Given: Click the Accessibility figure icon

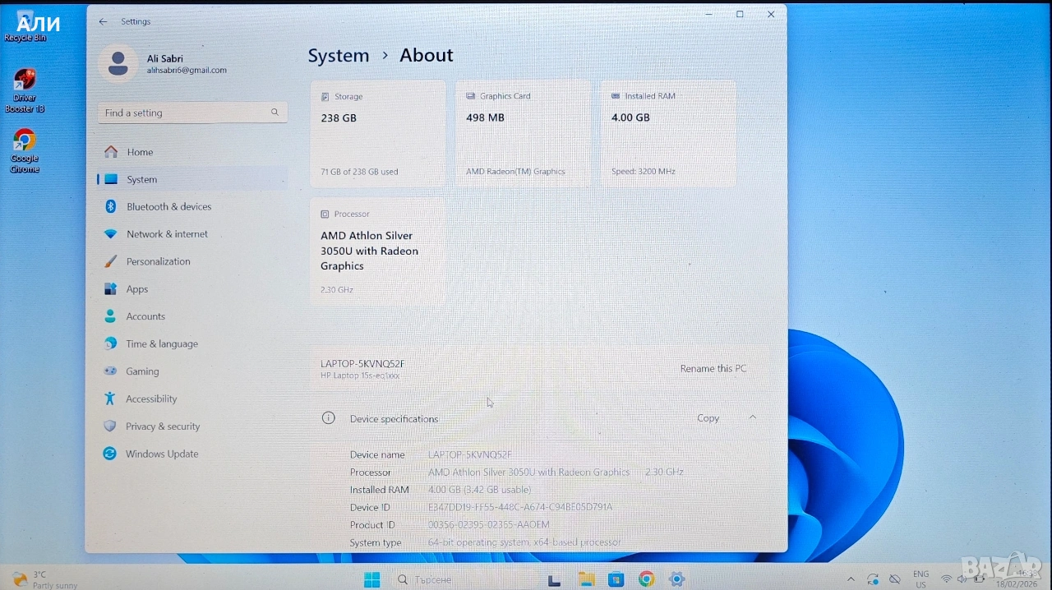Looking at the screenshot, I should coord(110,399).
